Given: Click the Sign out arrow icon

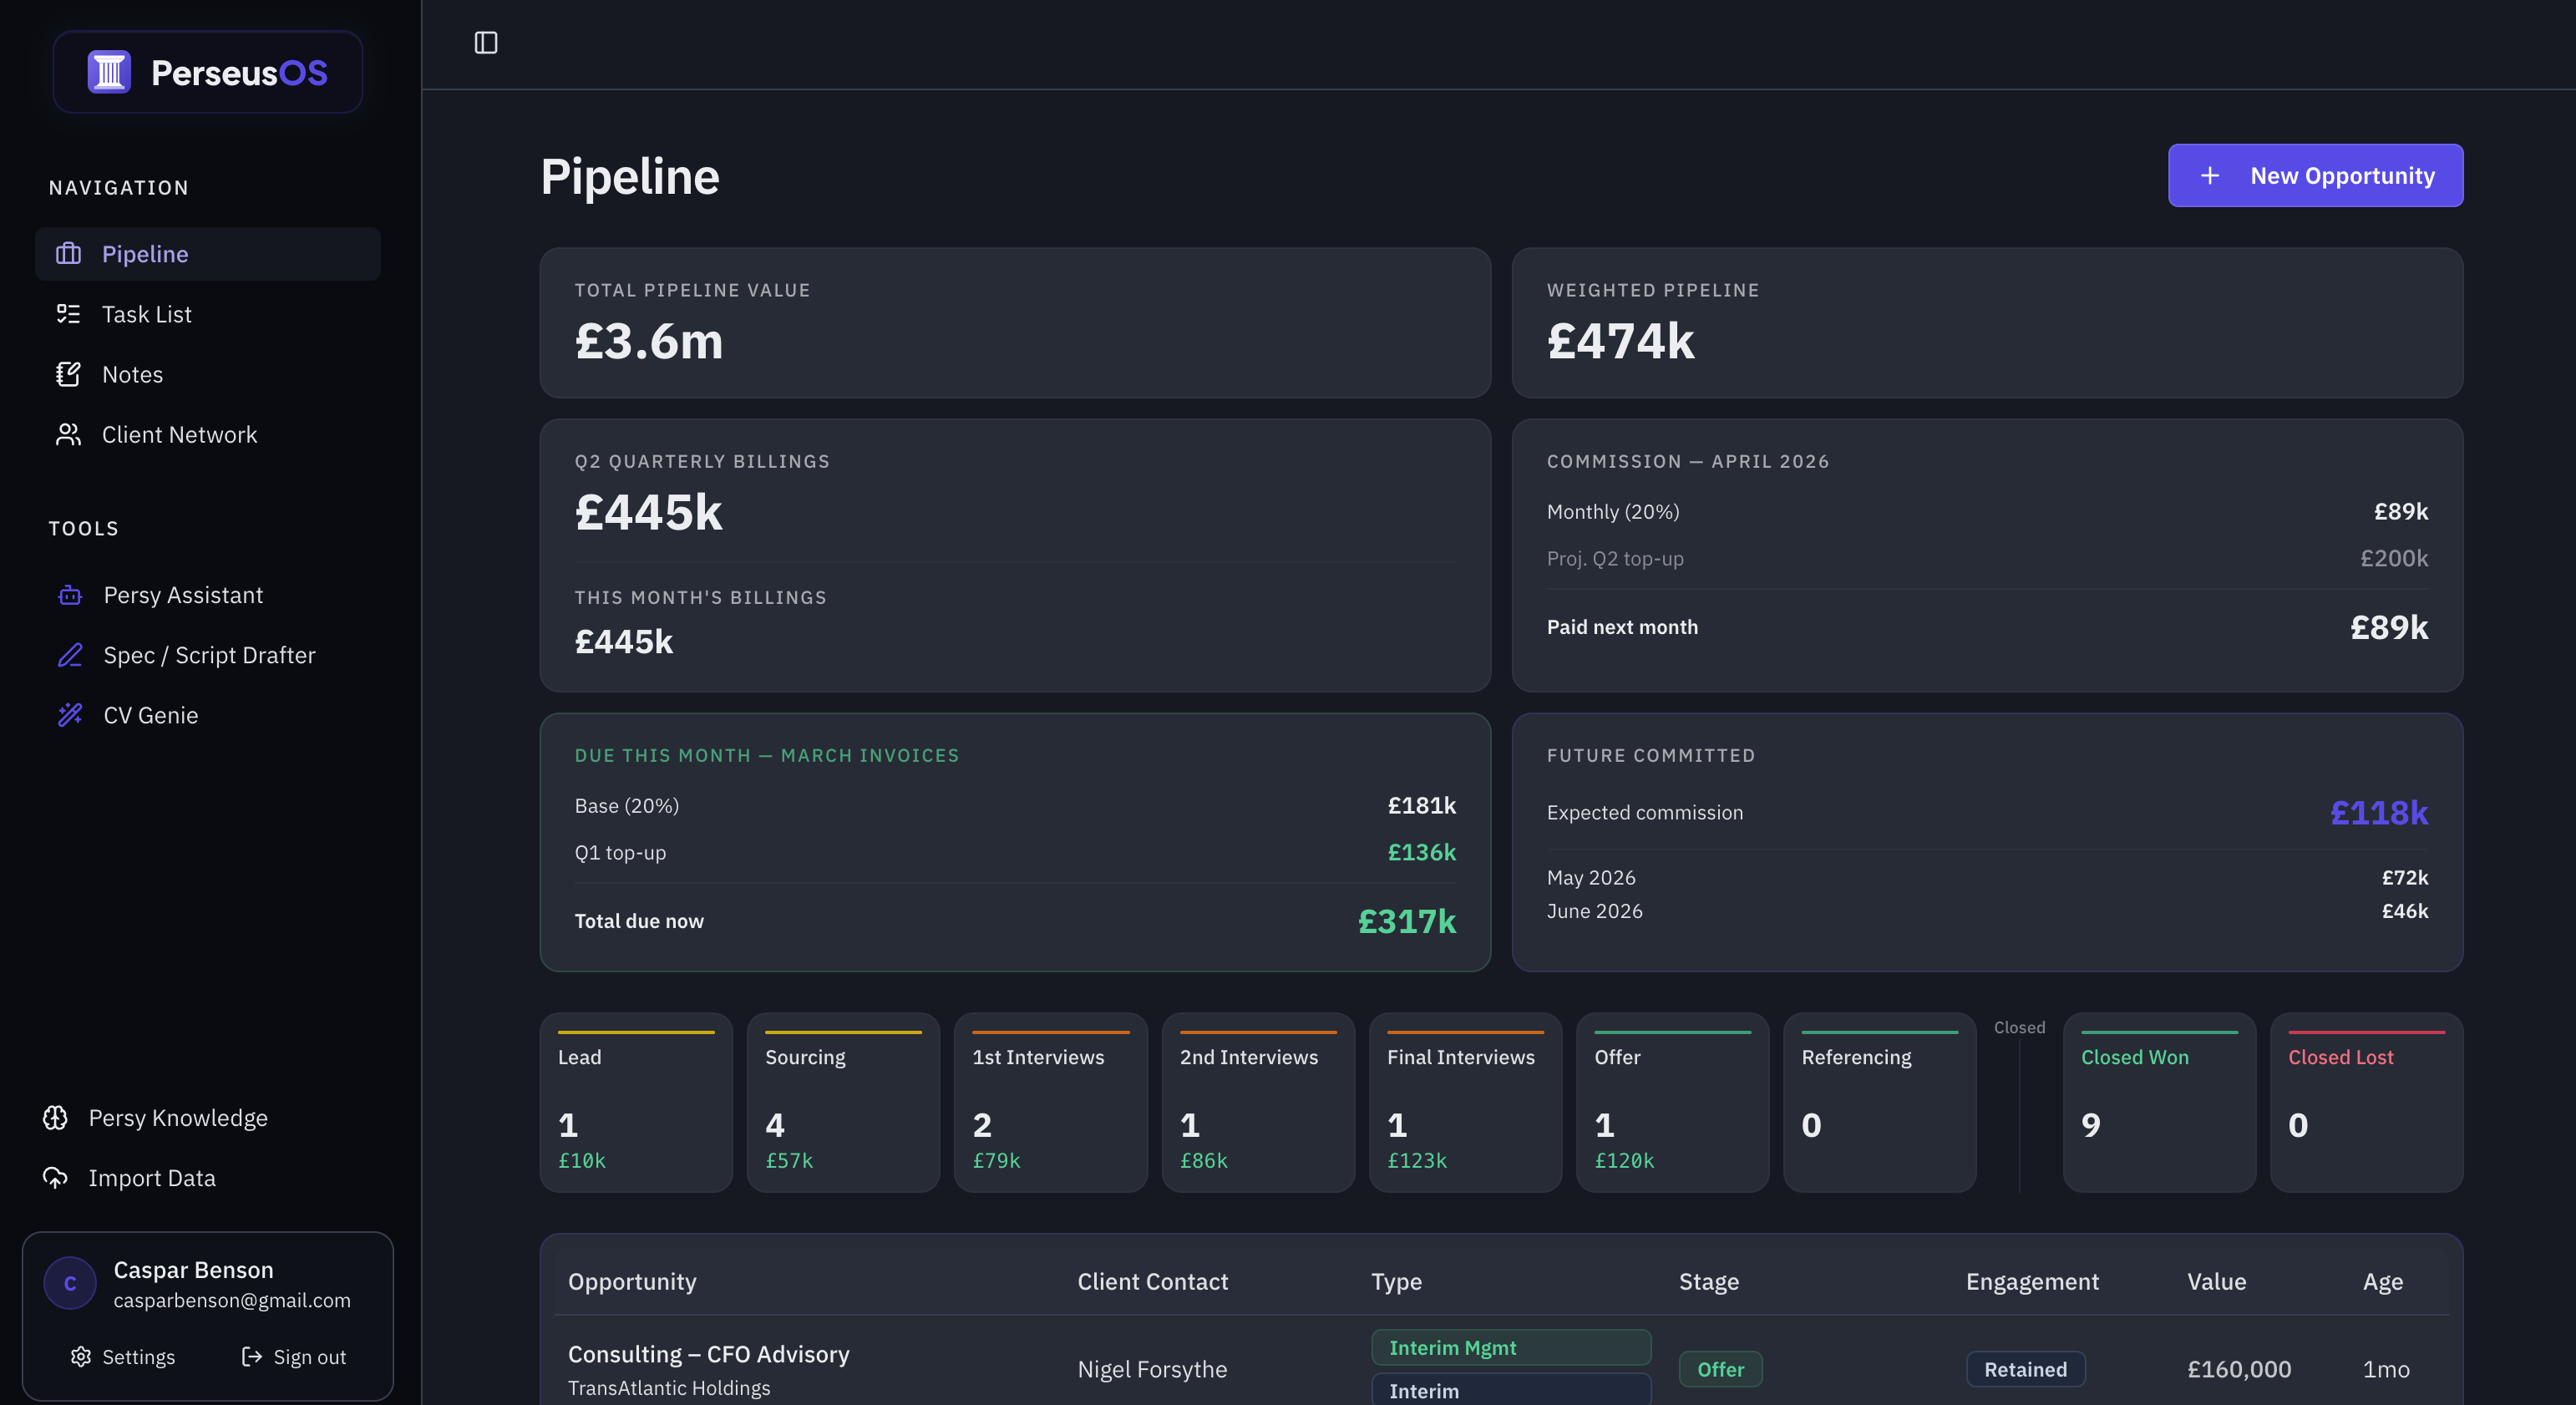Looking at the screenshot, I should [x=252, y=1356].
